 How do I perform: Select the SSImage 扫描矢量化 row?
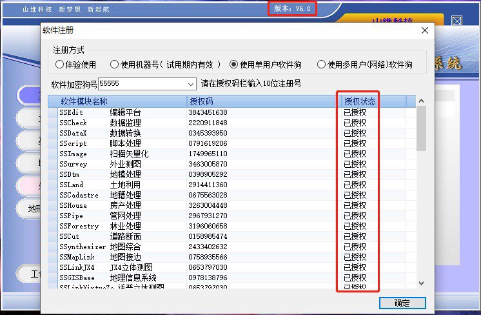coord(232,154)
